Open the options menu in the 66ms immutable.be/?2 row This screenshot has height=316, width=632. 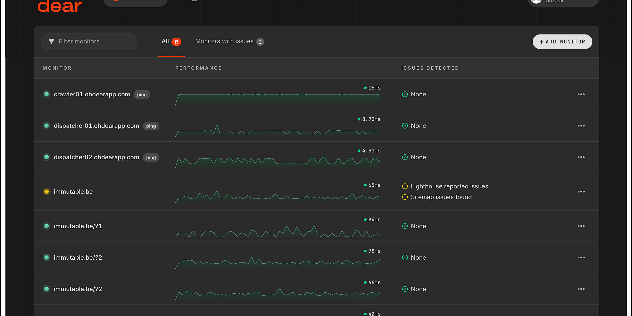(x=581, y=289)
